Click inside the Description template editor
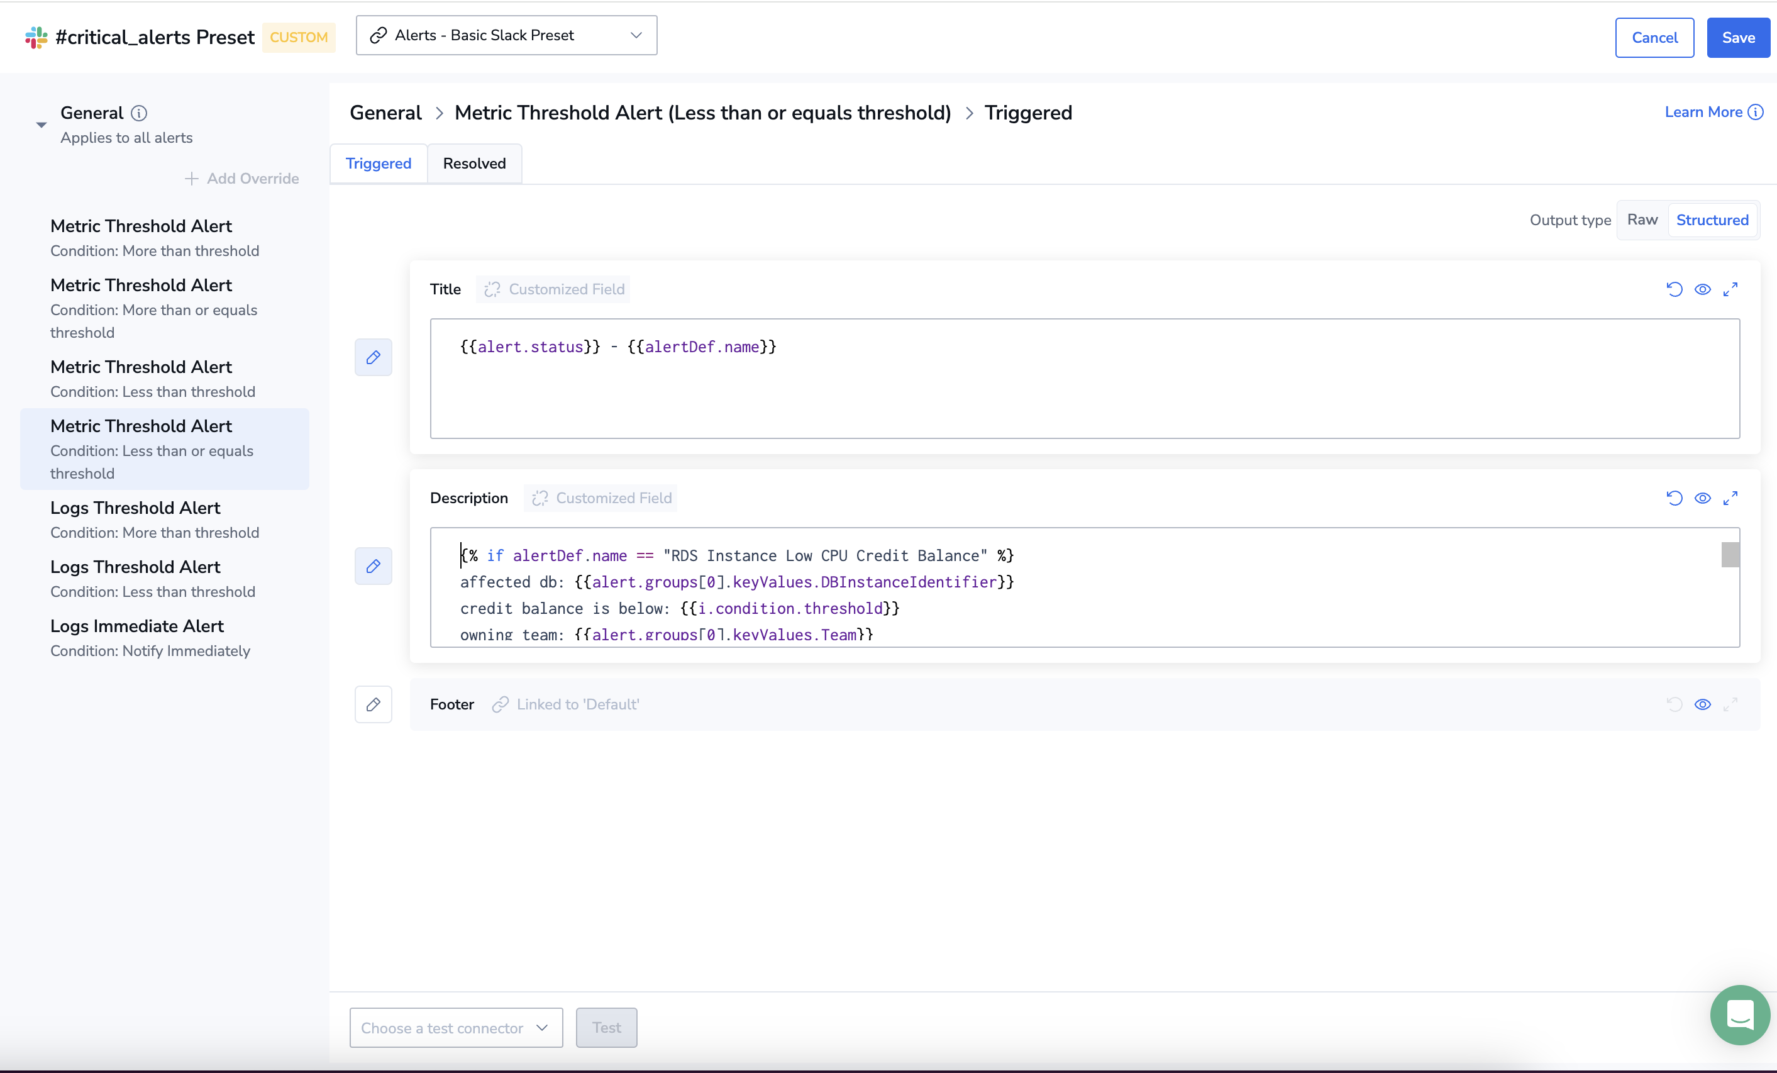1777x1073 pixels. tap(1085, 587)
